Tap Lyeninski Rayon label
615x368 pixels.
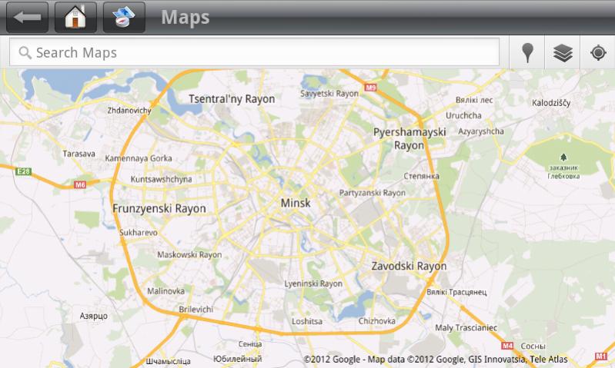[313, 283]
